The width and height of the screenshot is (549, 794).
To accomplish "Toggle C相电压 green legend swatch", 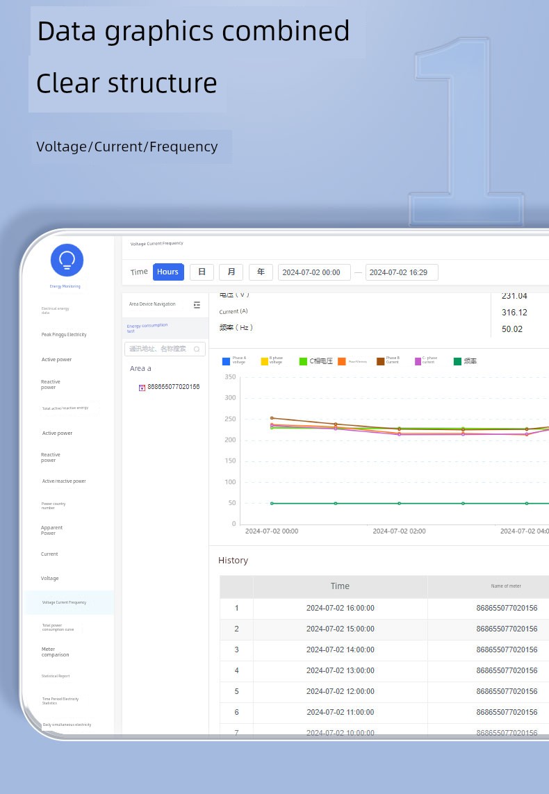I will (x=303, y=361).
